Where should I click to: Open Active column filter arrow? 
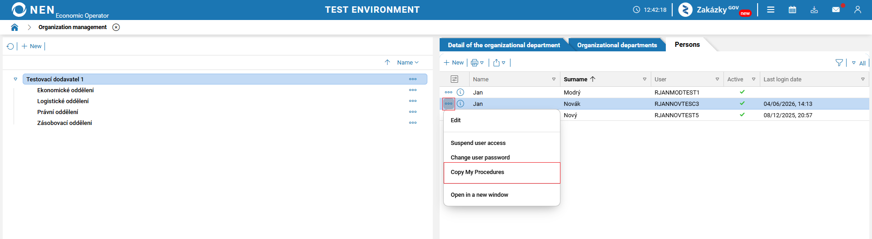tap(753, 79)
